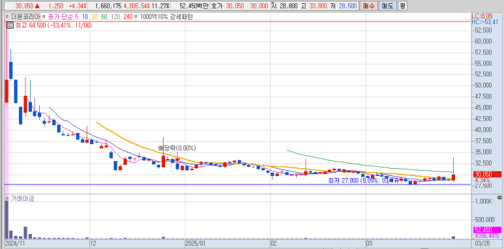
Task: Click the small box icon atop volume axis
Action: 499,198
